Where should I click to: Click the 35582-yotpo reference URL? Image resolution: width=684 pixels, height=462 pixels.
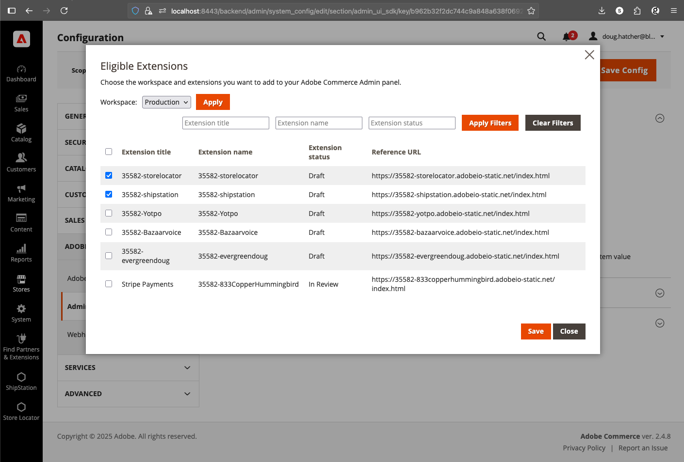point(450,214)
